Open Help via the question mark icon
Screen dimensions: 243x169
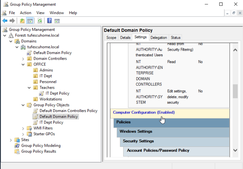pos(49,20)
